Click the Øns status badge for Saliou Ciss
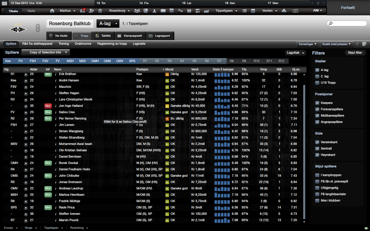Screen dimensions: 370x231 (x=48, y=112)
